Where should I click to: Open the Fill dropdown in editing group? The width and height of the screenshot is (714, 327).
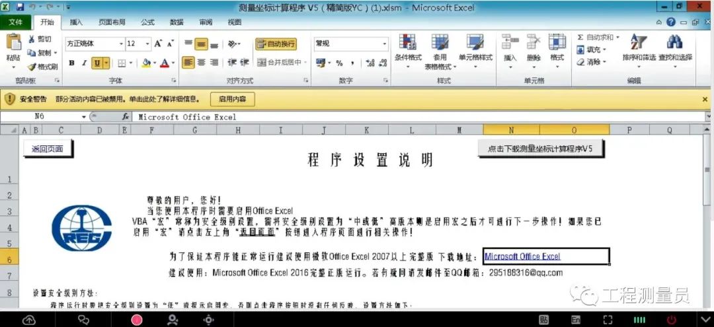click(604, 50)
